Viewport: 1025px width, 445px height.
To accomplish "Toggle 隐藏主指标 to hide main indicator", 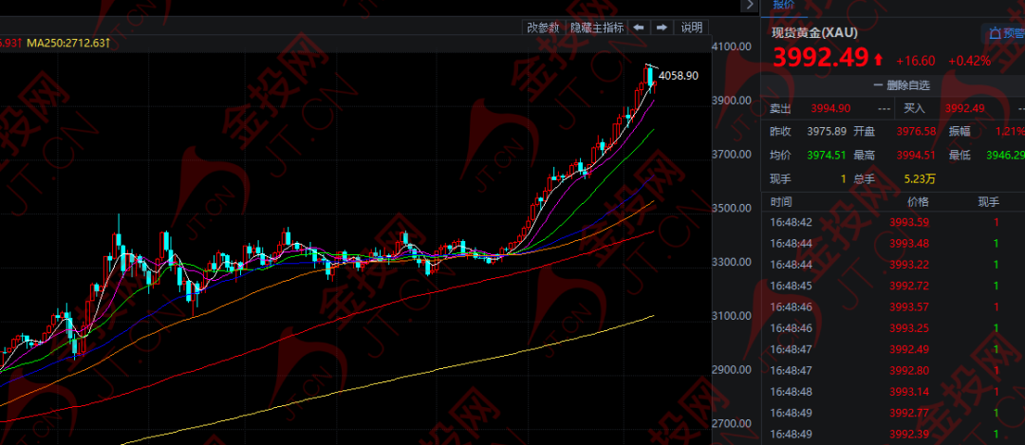I will pos(597,28).
